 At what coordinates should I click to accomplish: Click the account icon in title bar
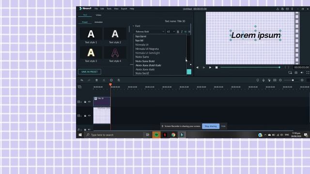click(278, 9)
